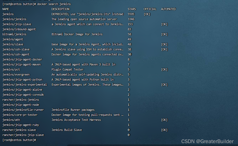Click AUTOMATED [OK] in bitnami/jenkins row
Screen dimensions: 238x146
(164, 34)
